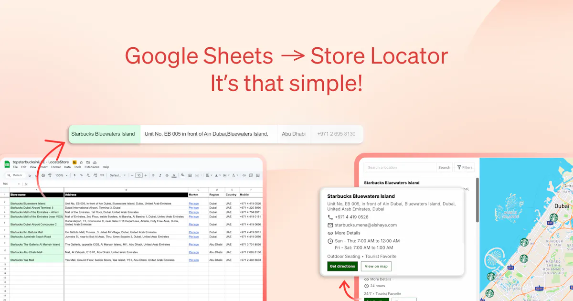
Task: Click the Undo icon in Sheets toolbar
Action: [30, 175]
